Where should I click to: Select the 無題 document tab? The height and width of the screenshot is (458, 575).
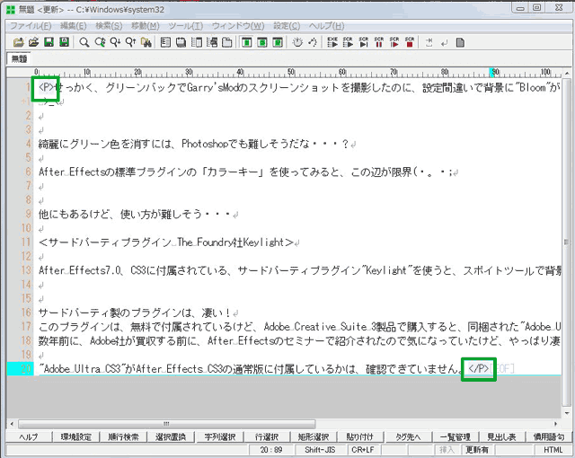(17, 59)
